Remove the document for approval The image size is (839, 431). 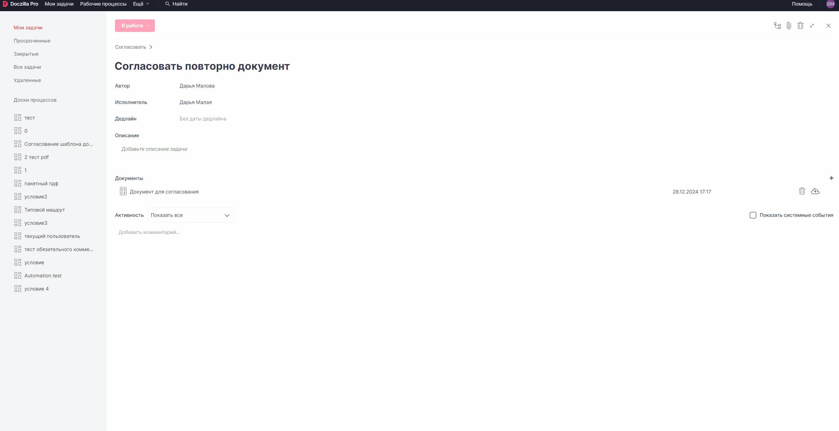[x=802, y=191]
